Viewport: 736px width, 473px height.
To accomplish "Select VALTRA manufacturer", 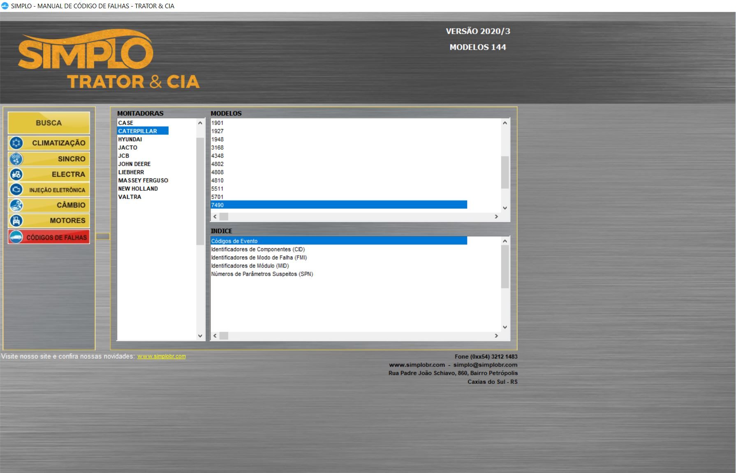I will tap(130, 197).
